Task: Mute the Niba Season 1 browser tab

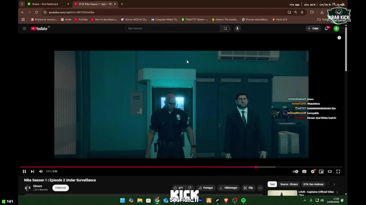Action: click(x=110, y=4)
